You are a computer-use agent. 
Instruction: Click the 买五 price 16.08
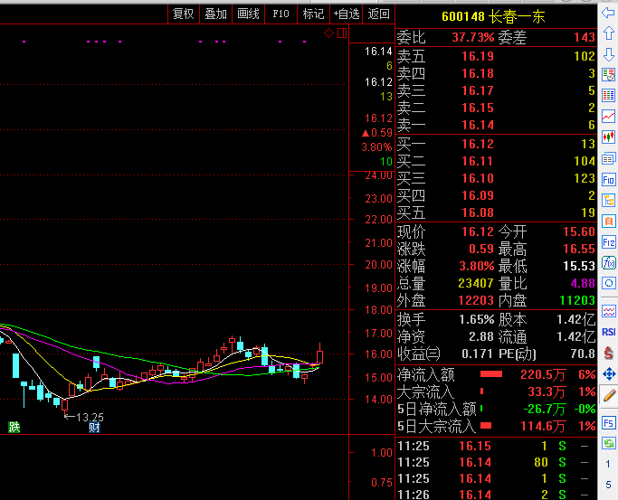[x=478, y=213]
